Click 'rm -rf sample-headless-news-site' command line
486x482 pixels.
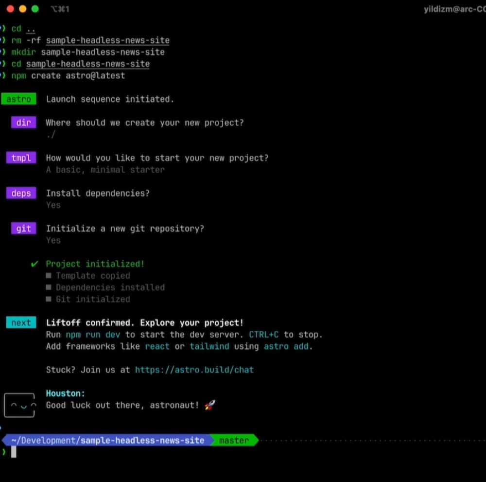pyautogui.click(x=90, y=40)
